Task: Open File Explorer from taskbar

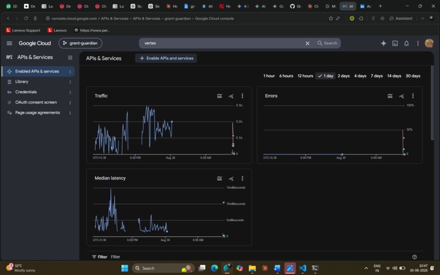Action: (x=252, y=268)
